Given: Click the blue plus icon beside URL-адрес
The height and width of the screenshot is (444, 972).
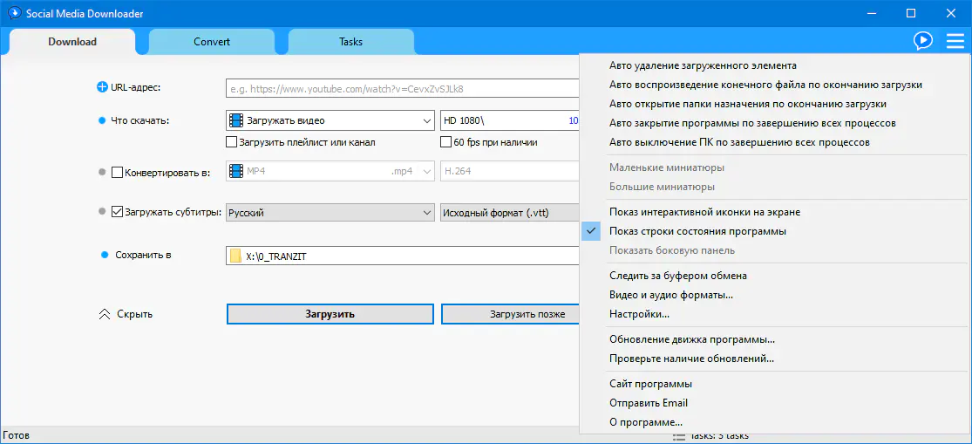Looking at the screenshot, I should coord(102,87).
